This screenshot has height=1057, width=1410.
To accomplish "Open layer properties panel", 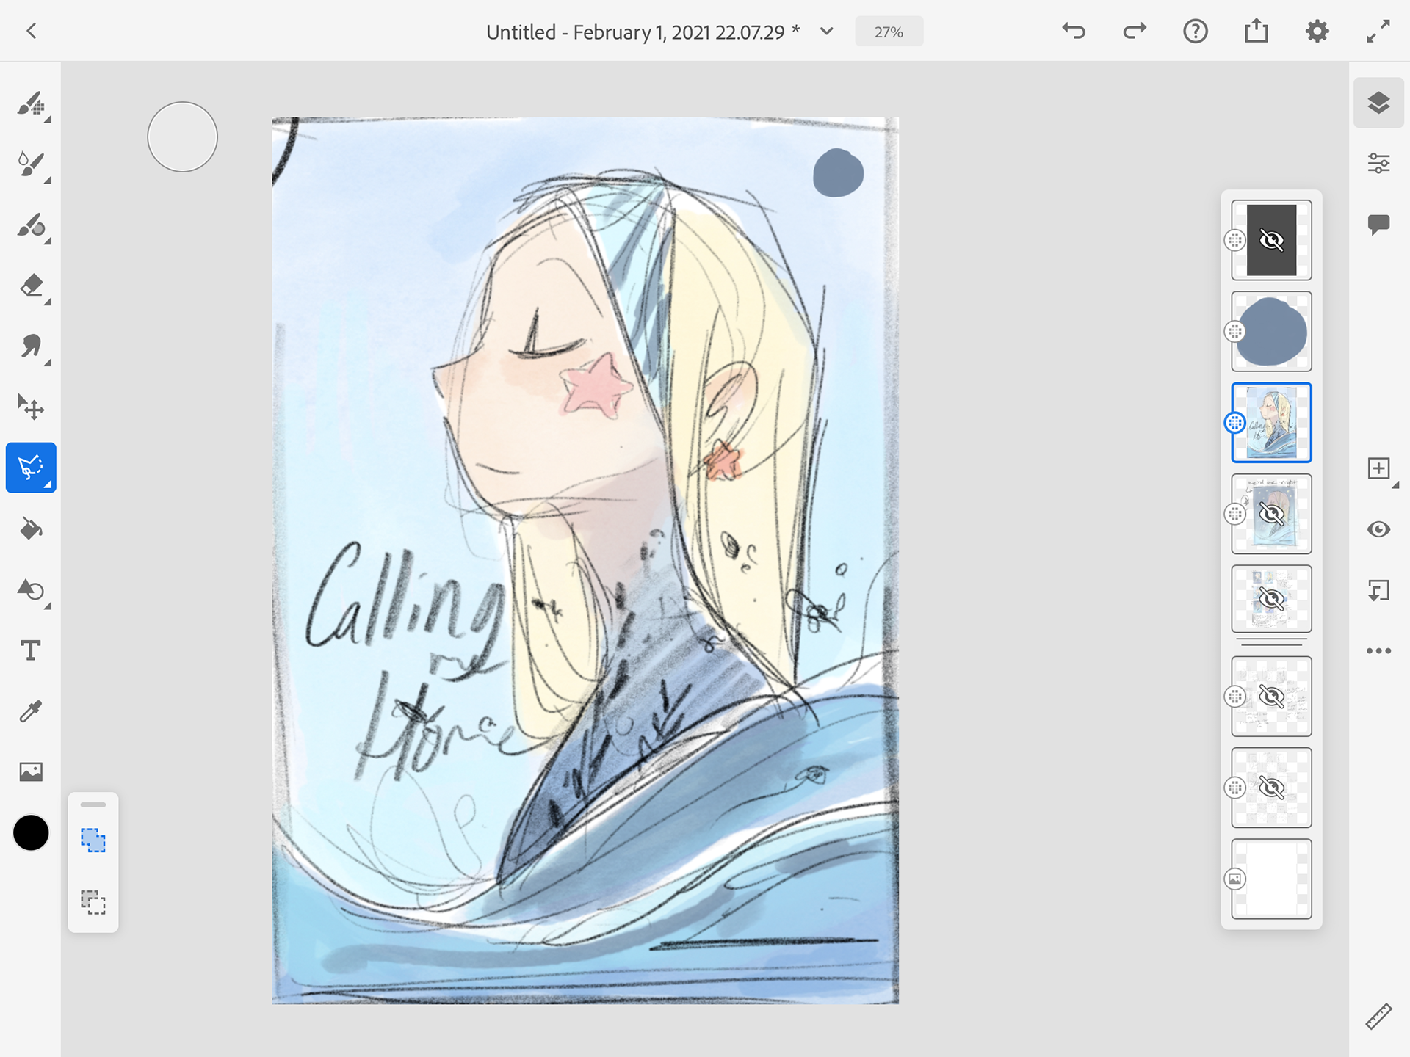I will click(1378, 163).
